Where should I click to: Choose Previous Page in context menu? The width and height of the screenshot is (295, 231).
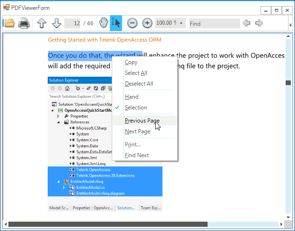point(145,121)
